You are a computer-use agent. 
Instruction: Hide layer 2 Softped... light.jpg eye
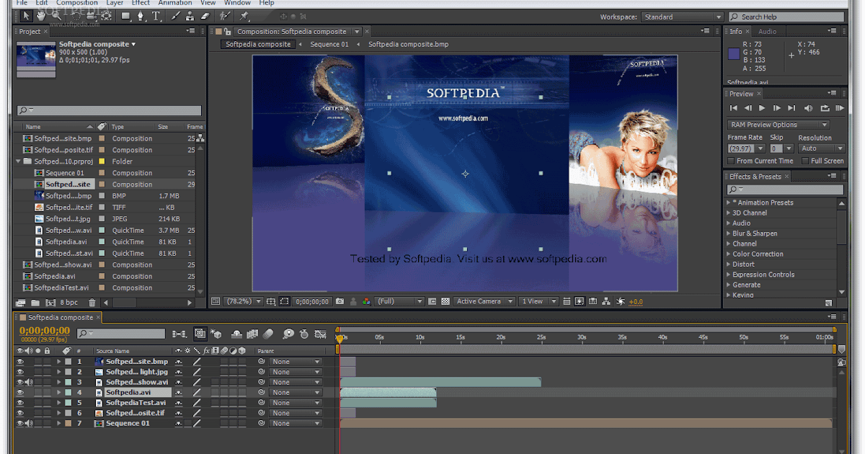20,372
